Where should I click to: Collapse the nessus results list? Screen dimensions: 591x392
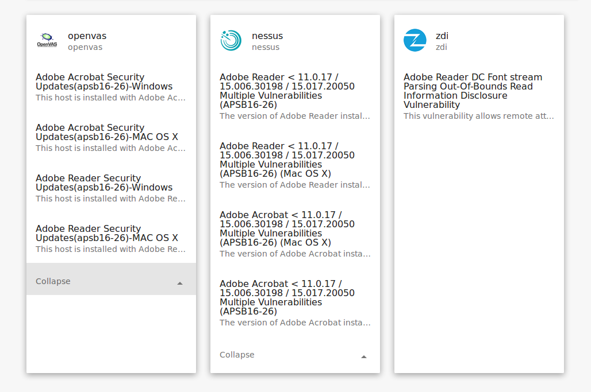click(x=295, y=355)
